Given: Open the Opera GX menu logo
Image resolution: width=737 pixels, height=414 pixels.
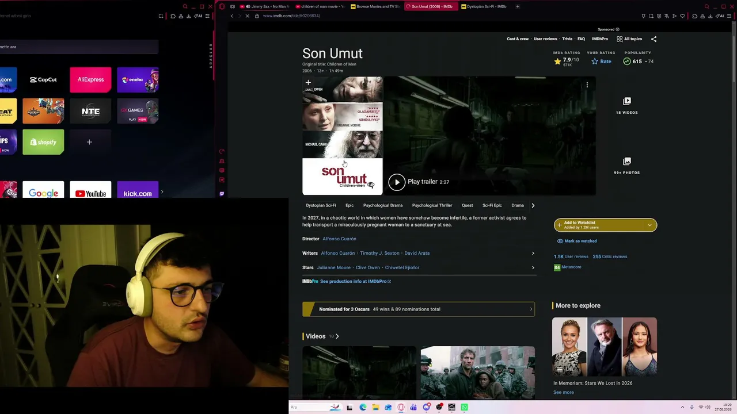Looking at the screenshot, I should coord(222,6).
